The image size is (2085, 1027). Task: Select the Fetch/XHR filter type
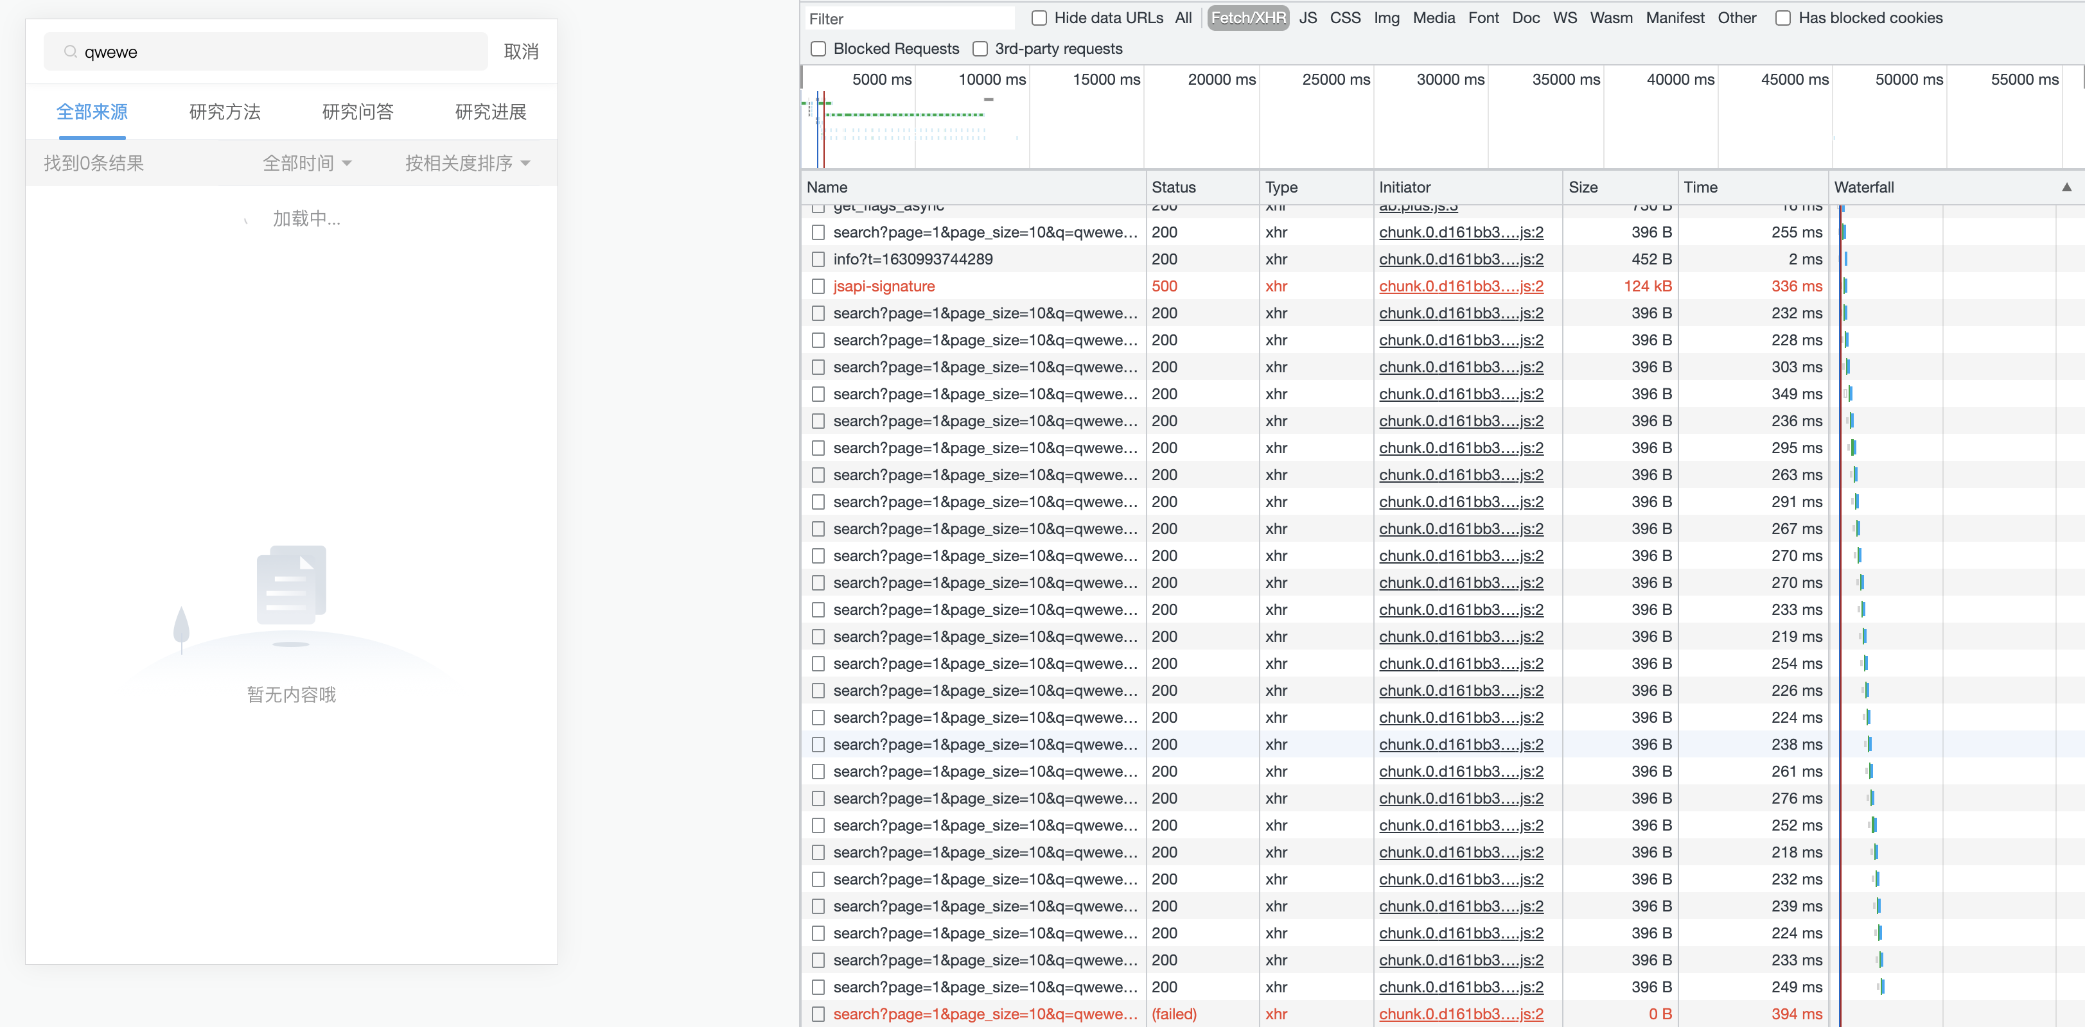pyautogui.click(x=1247, y=18)
